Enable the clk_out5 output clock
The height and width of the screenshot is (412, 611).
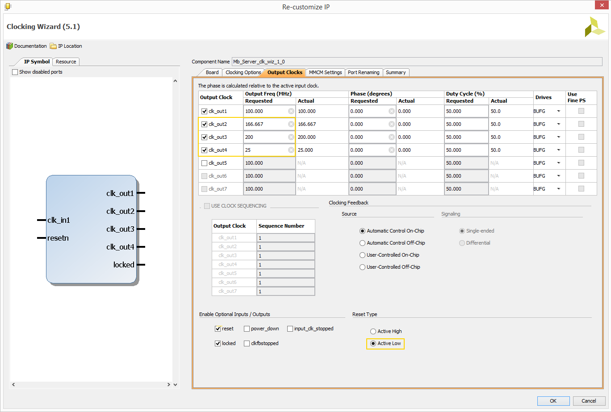[x=205, y=163]
